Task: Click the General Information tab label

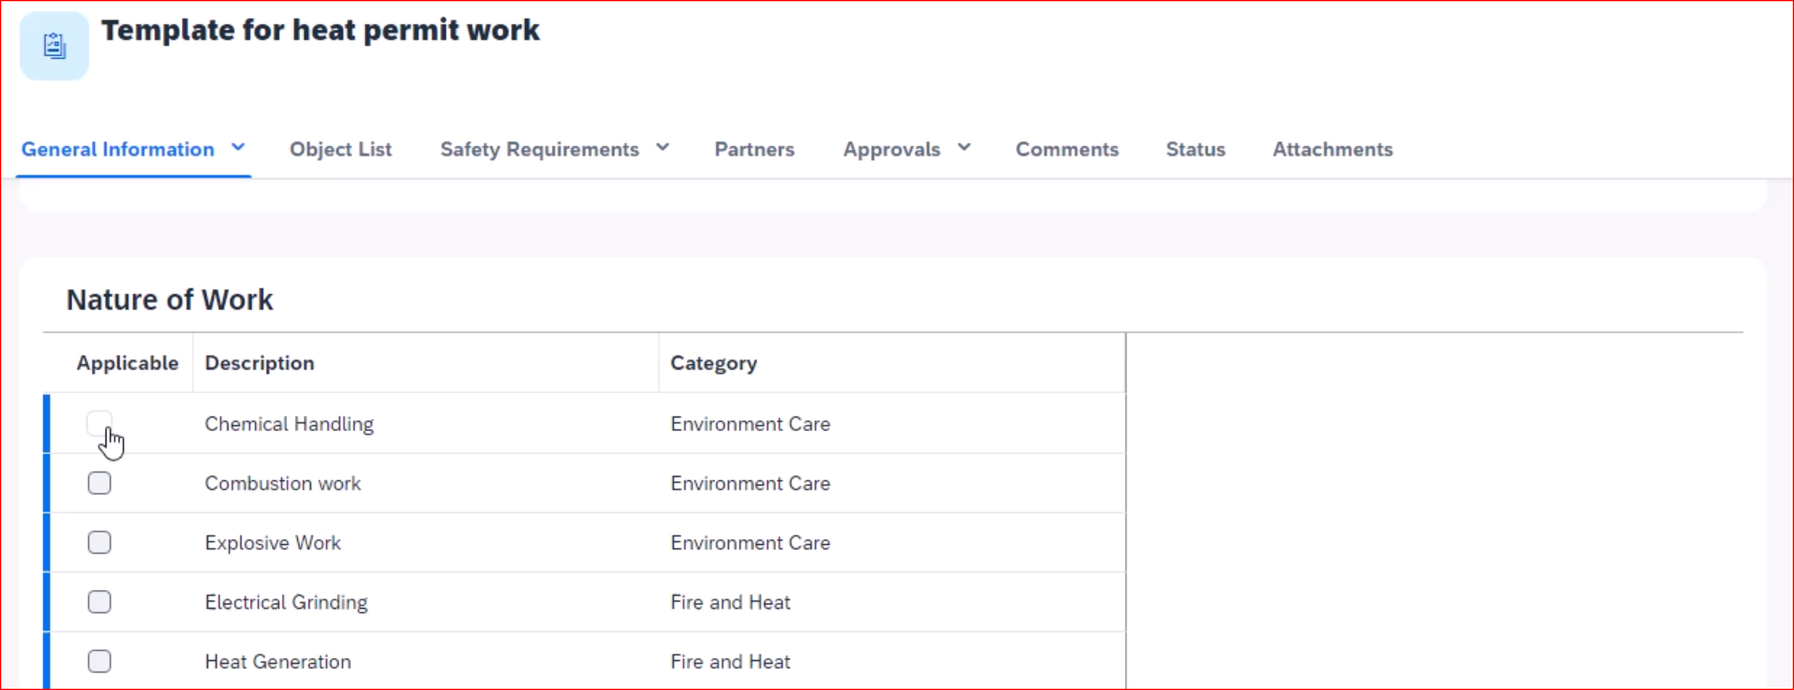Action: pyautogui.click(x=118, y=149)
